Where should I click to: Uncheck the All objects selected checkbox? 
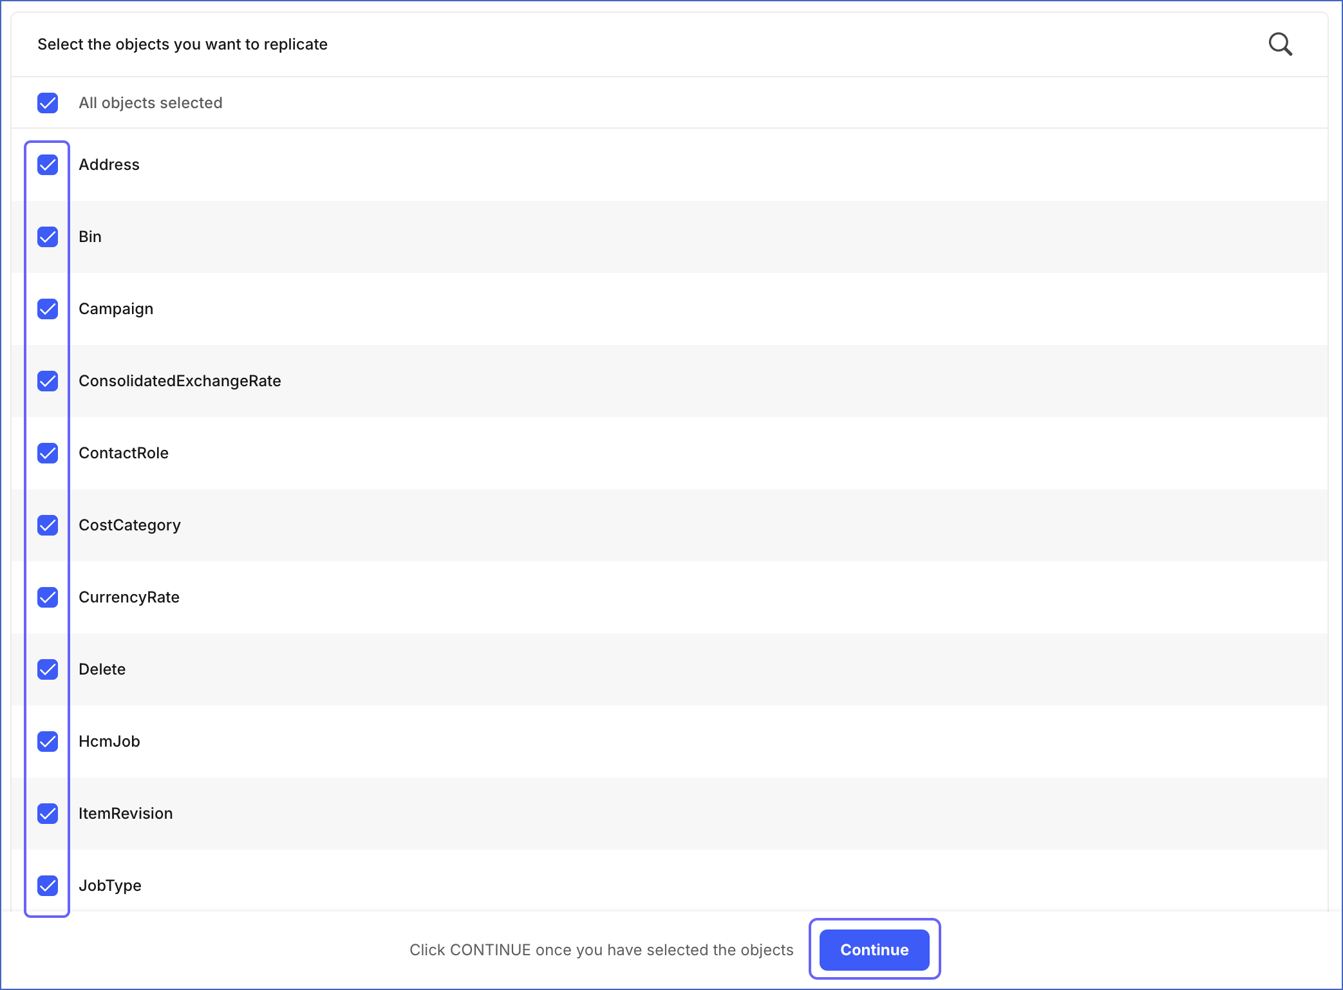pos(47,103)
